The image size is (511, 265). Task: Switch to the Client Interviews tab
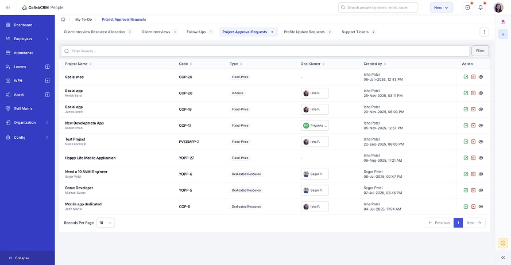tap(156, 32)
